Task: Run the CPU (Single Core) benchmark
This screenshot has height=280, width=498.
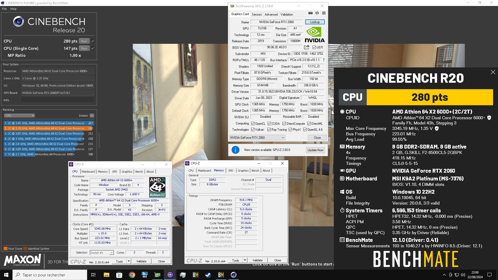Action: click(x=84, y=48)
